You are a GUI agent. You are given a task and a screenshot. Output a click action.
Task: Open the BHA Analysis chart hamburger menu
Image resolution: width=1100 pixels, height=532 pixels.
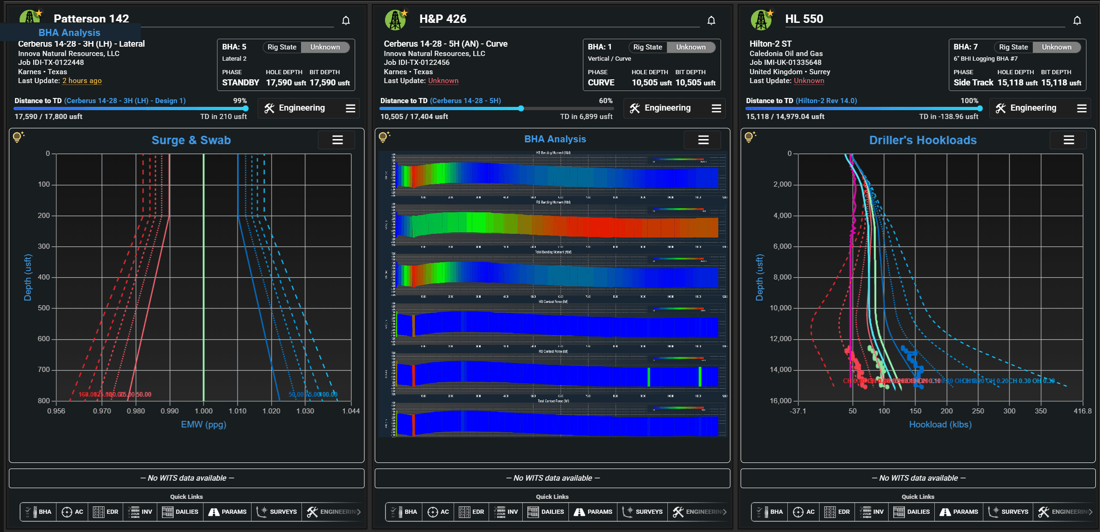(x=703, y=140)
